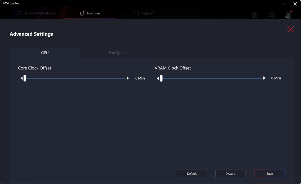Click the Core Clock Offset slider handle
The image size is (301, 184).
(x=25, y=78)
